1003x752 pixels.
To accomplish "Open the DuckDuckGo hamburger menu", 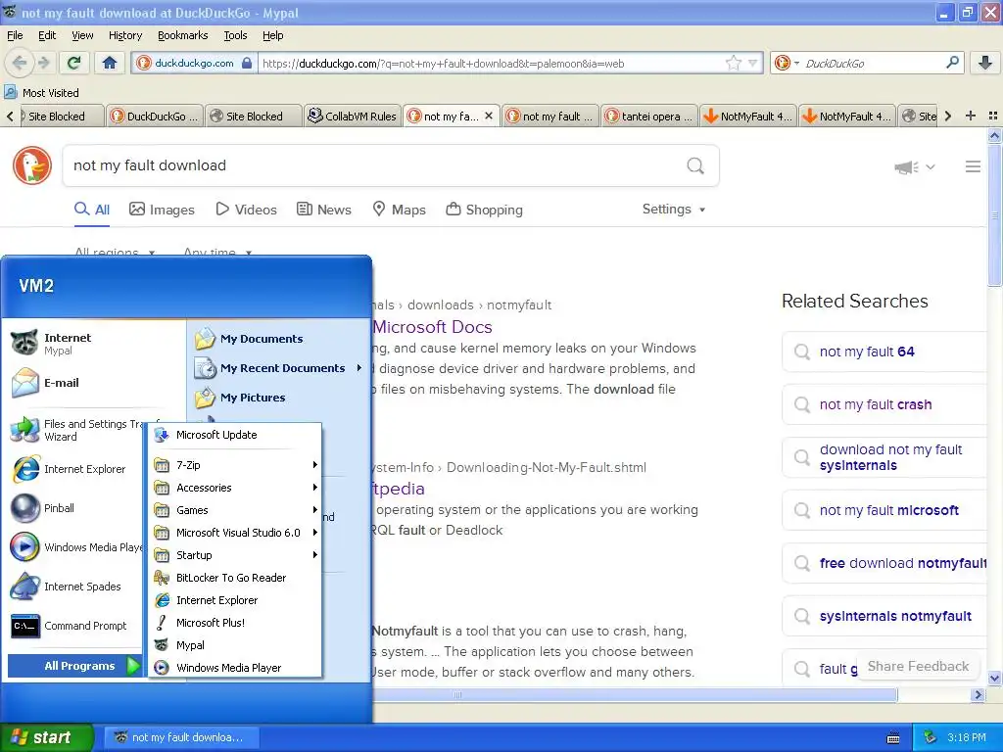I will coord(973,166).
